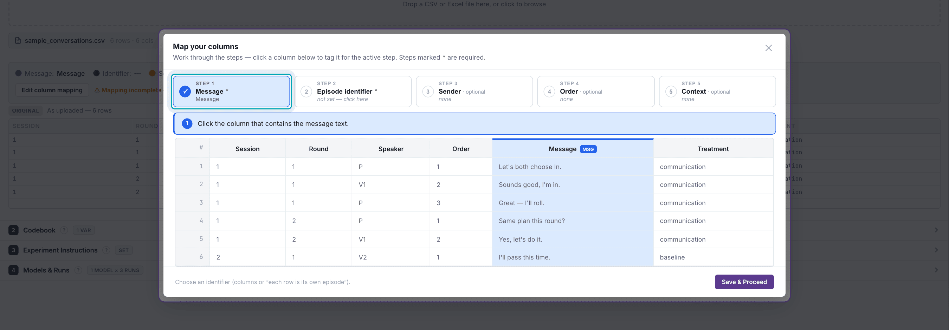The height and width of the screenshot is (330, 949).
Task: Switch to Step 4 Order step
Action: point(596,92)
